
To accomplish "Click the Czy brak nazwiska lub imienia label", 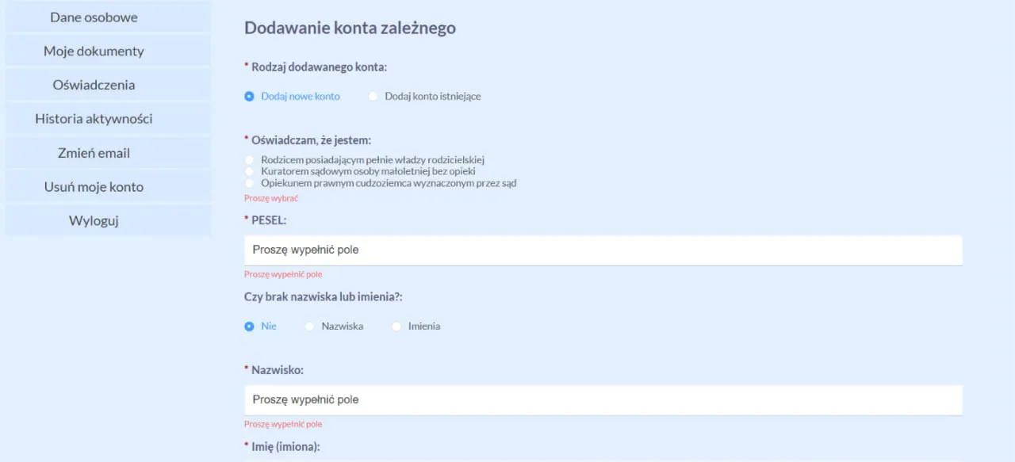I will (x=324, y=296).
